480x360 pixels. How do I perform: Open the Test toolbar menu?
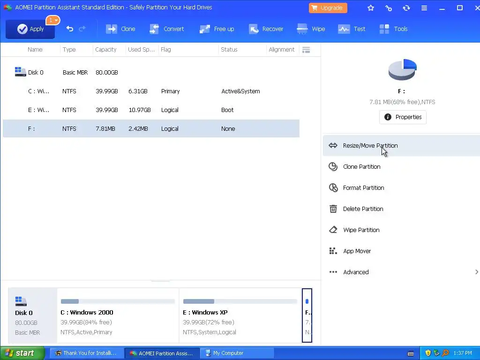352,29
